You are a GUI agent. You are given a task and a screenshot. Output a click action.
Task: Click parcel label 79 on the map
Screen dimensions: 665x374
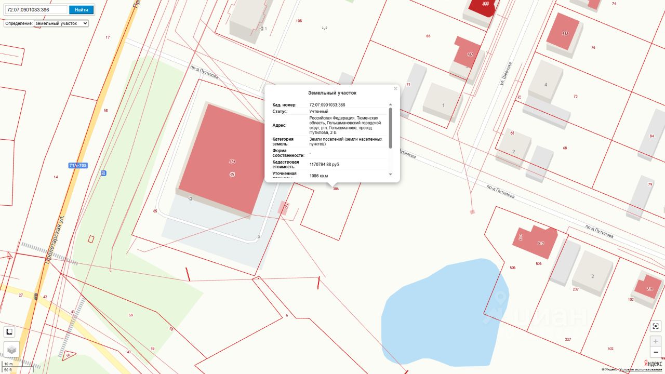[650, 184]
